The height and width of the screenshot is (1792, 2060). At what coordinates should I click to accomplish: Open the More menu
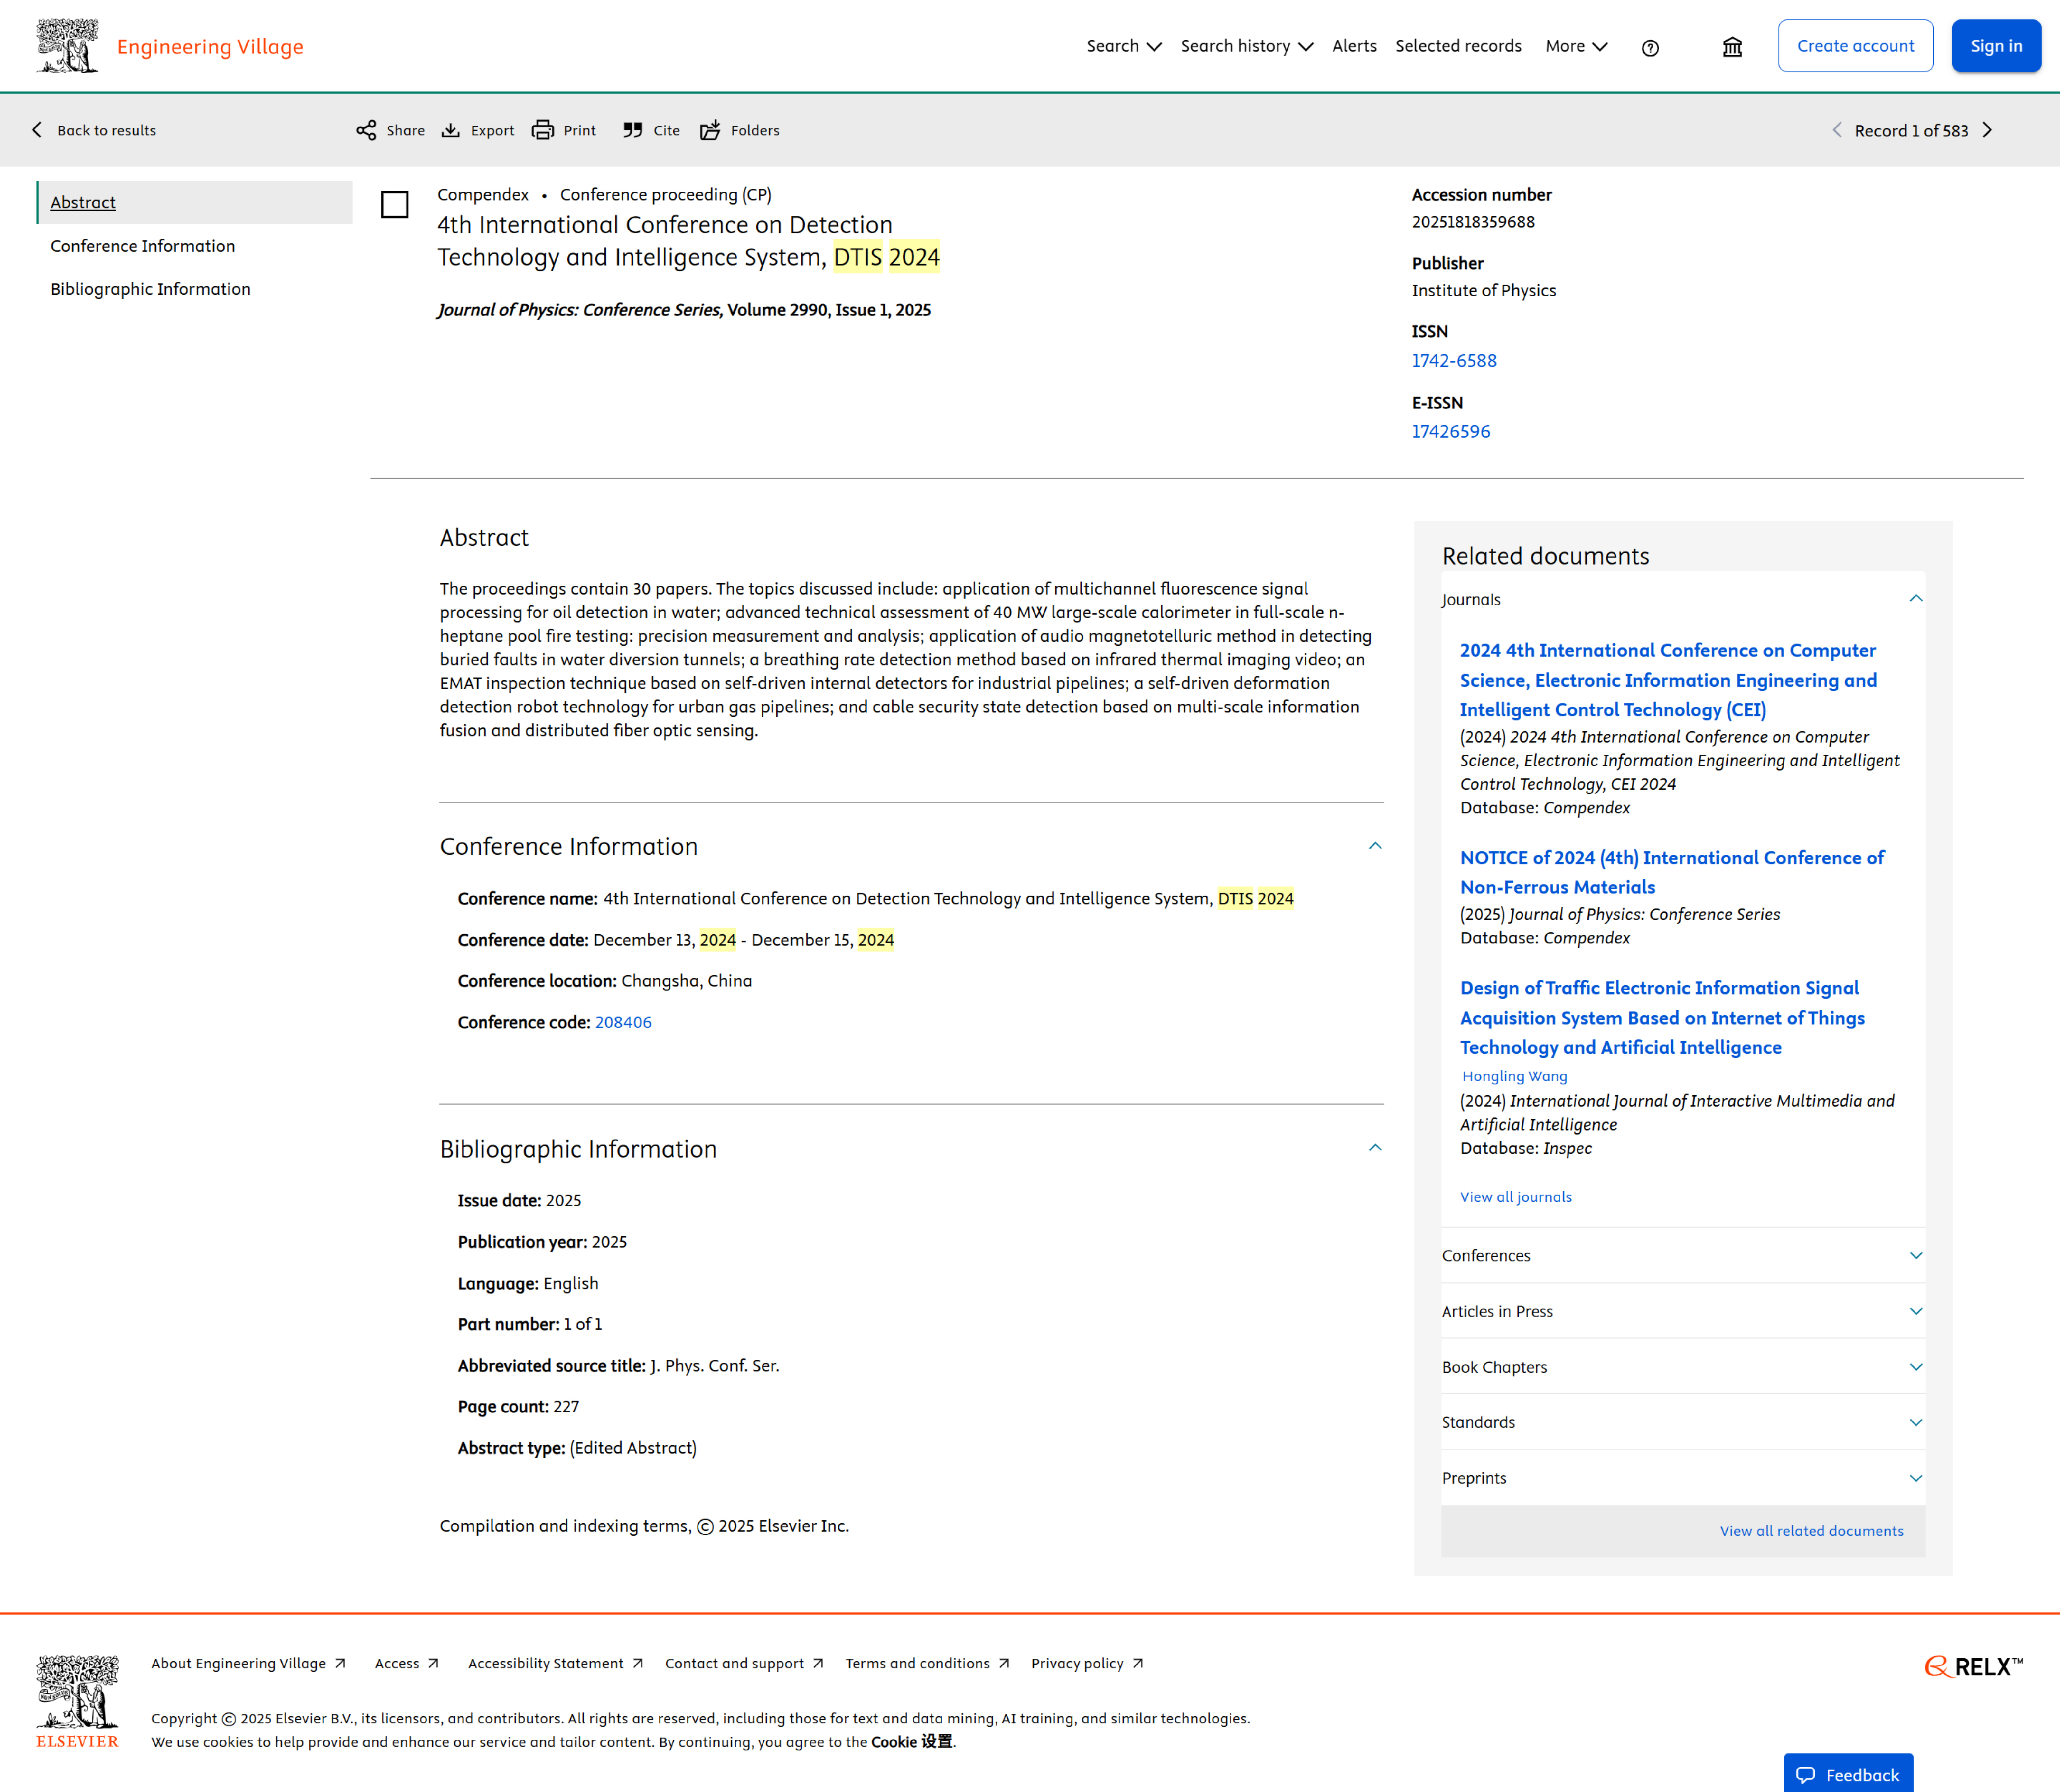click(1576, 46)
